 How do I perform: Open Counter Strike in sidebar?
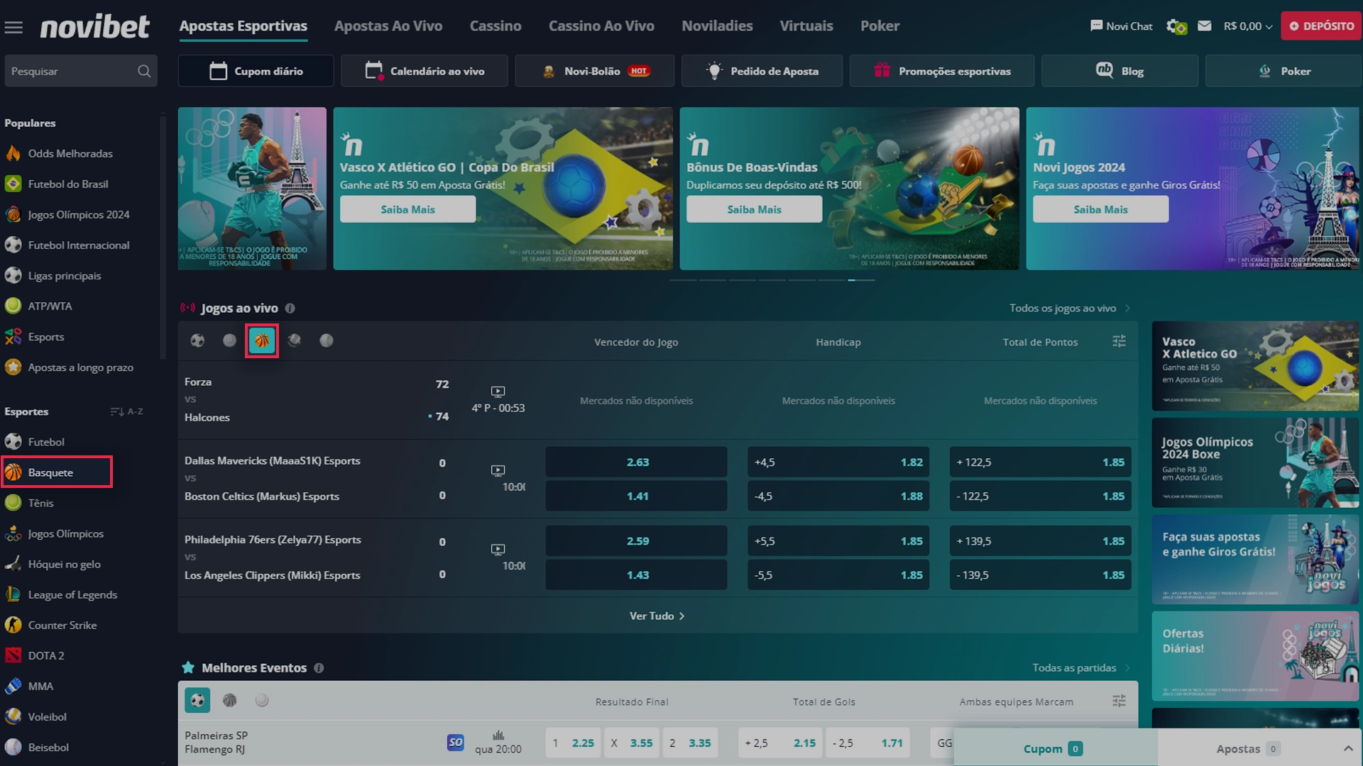(62, 625)
